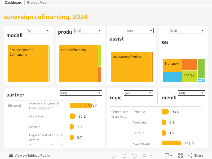Open the Download options icon
This screenshot has height=159, width=212.
point(168,156)
